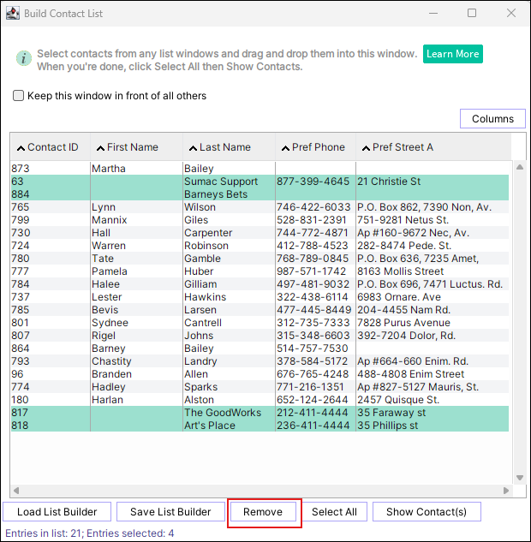The image size is (531, 542).
Task: Click Save List Builder button
Action: point(170,512)
